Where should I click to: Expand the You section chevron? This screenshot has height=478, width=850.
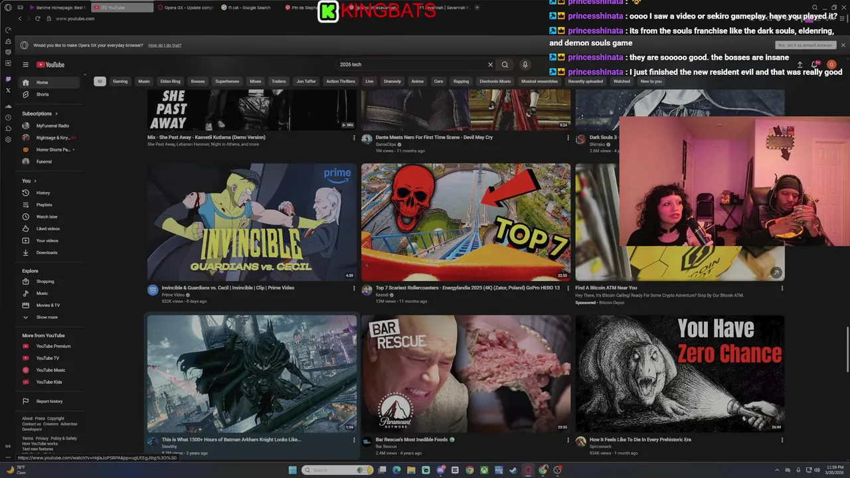(35, 181)
